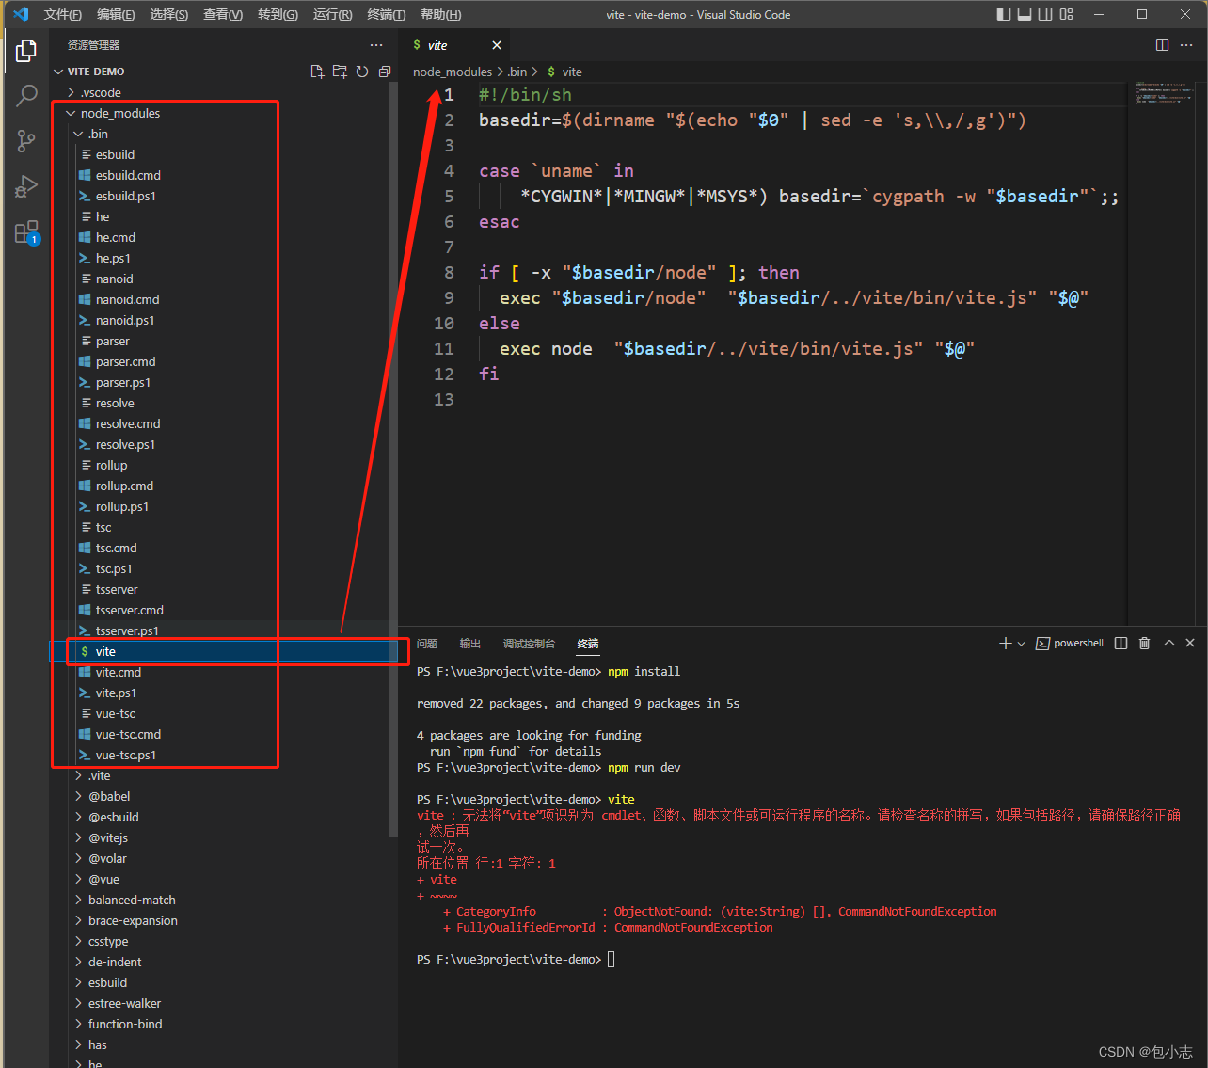Split the editor to the right
Image resolution: width=1208 pixels, height=1068 pixels.
coord(1162,45)
